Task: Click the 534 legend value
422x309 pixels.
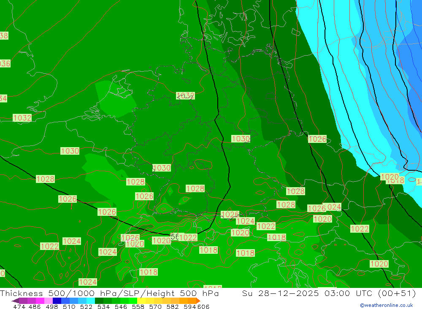Action: tap(103, 306)
